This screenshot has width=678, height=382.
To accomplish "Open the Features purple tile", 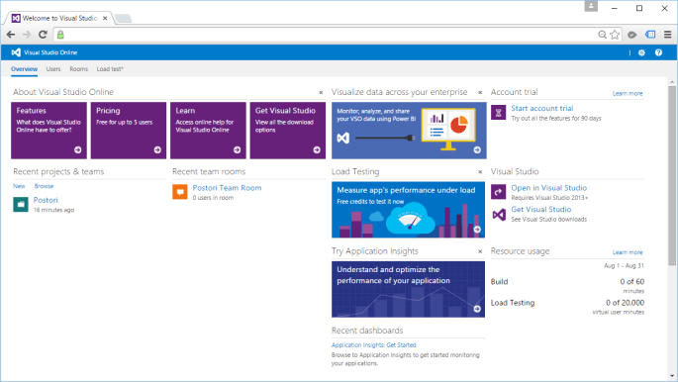I will [48, 131].
